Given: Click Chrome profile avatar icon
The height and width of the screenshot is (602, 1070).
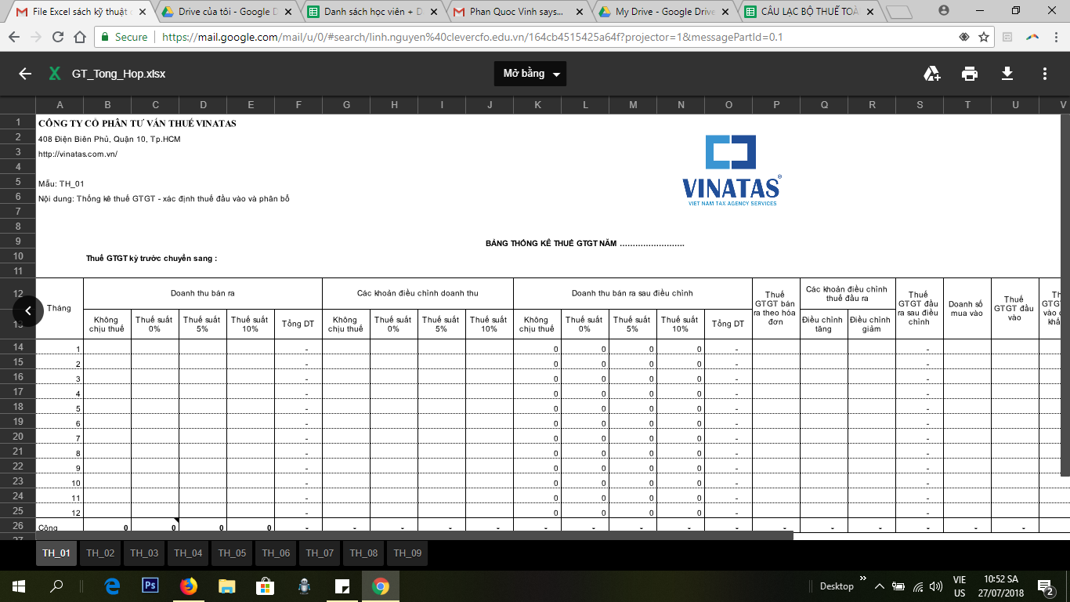Looking at the screenshot, I should [x=943, y=10].
